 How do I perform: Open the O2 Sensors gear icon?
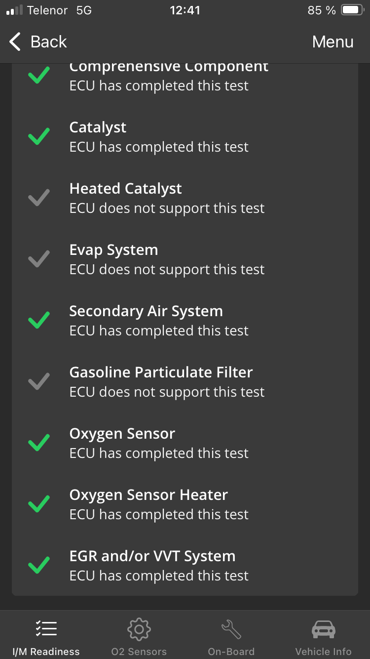click(x=139, y=629)
